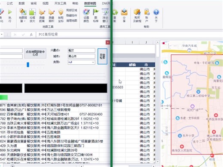Activate the 拉框放大 box-zoom tool
The width and height of the screenshot is (223, 167).
click(33, 15)
